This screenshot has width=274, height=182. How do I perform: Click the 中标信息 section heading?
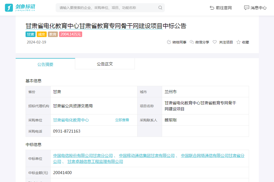(34, 144)
